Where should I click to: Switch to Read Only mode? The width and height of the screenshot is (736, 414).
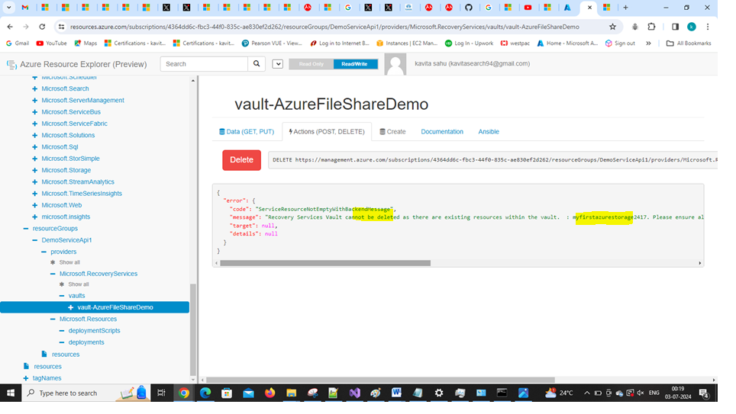[x=312, y=64]
